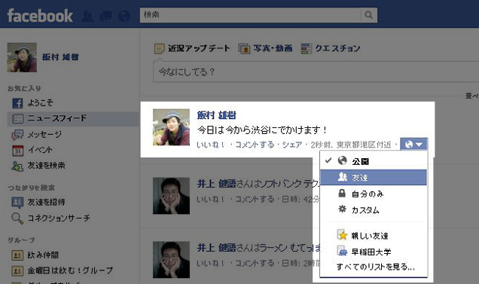Choose カスタム privacy option
Viewport: 479px width, 284px height.
pos(374,210)
